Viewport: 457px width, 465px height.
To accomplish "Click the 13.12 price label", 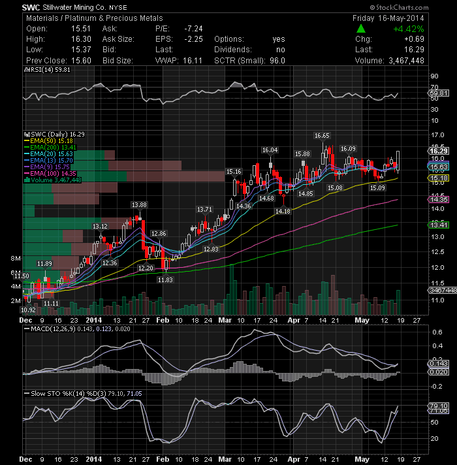I will click(x=100, y=226).
